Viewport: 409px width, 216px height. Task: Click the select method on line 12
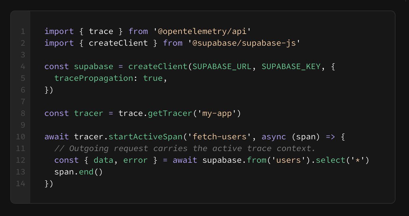[x=331, y=160]
